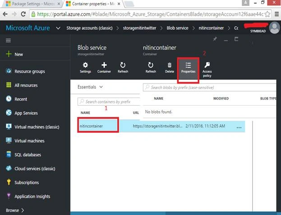Open Chrome menu button
The height and width of the screenshot is (215, 281).
point(276,14)
